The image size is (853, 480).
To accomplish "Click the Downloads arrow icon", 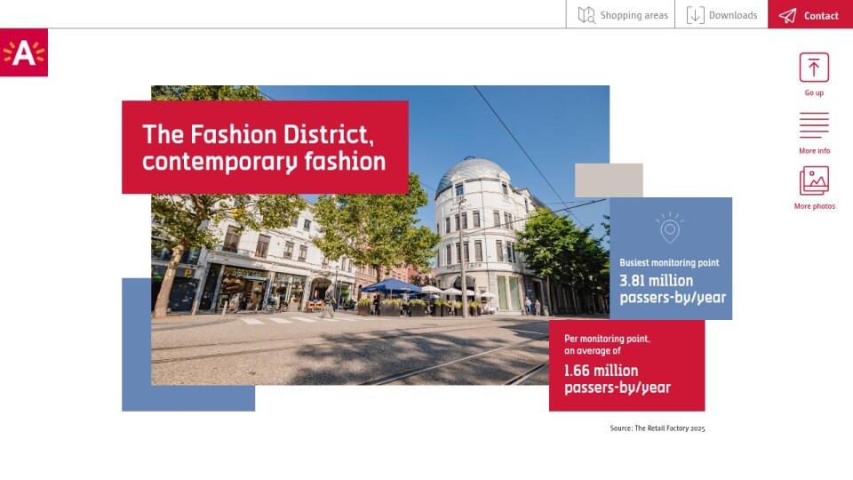I will point(695,15).
